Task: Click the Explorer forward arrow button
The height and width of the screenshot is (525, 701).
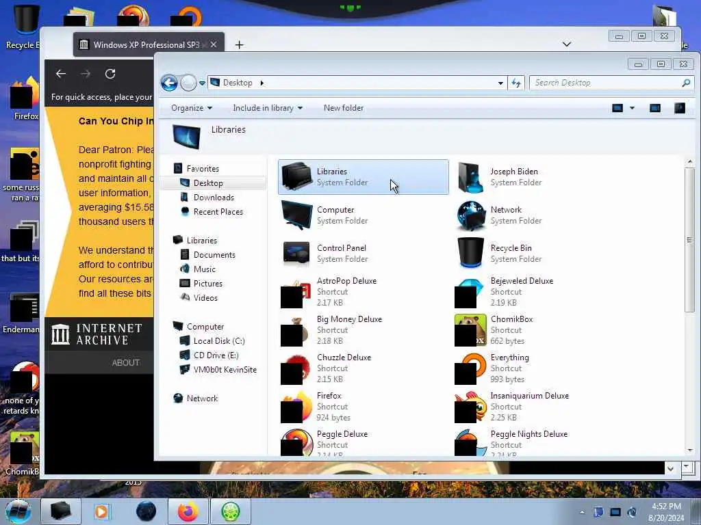Action: [188, 83]
